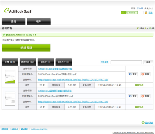Click the lock icon beside logout
155x134 pixels.
[146, 13]
